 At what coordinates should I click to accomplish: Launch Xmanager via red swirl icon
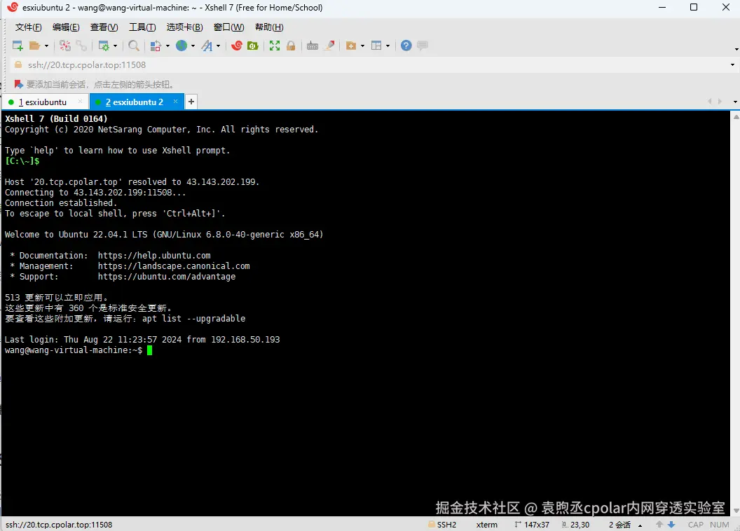[237, 46]
